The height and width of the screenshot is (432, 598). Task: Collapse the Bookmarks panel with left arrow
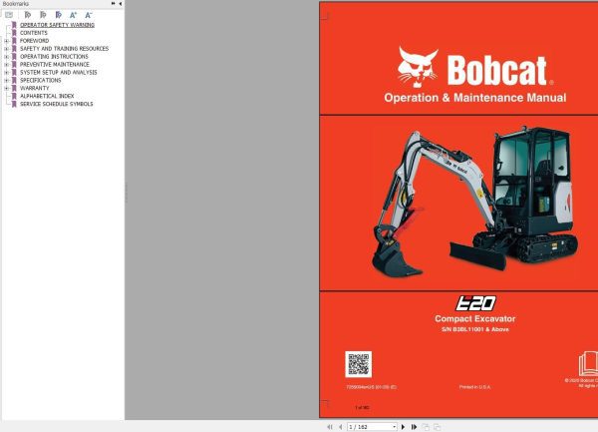121,3
